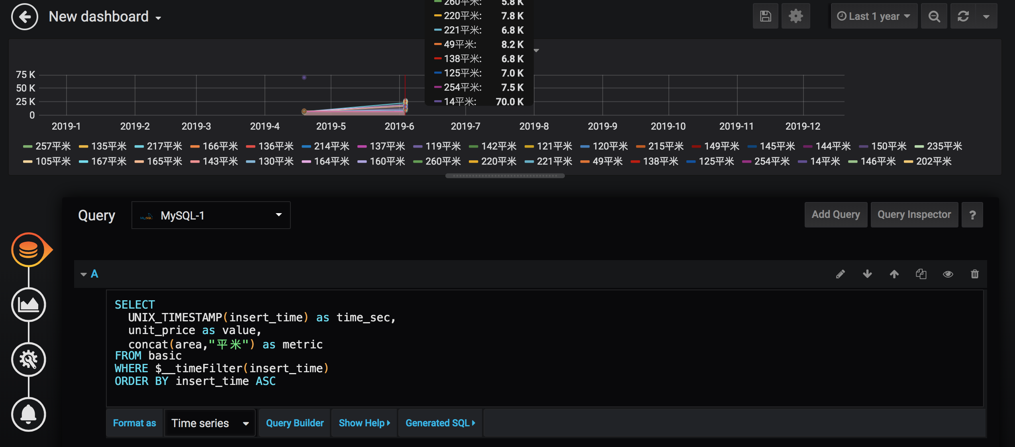Select the 150平米 legend entry

point(889,146)
